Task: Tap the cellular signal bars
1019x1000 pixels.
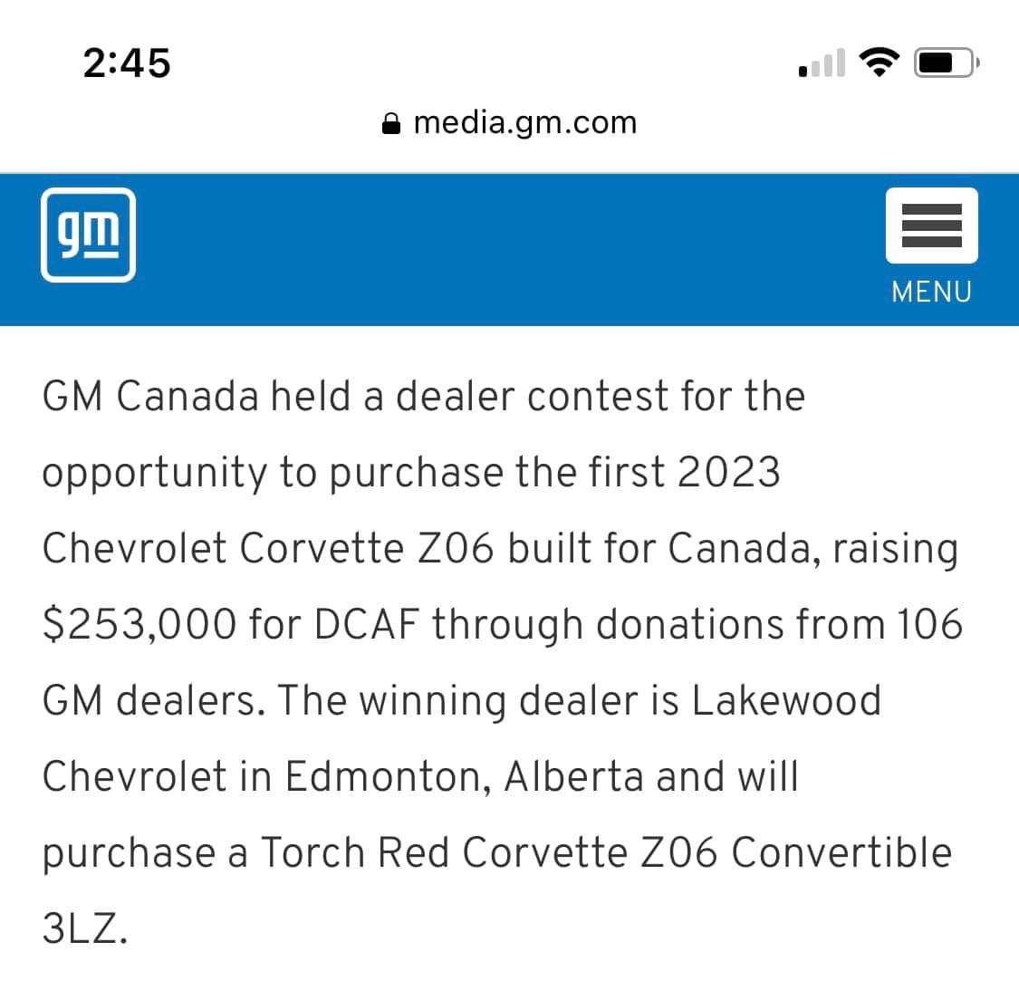Action: click(822, 63)
